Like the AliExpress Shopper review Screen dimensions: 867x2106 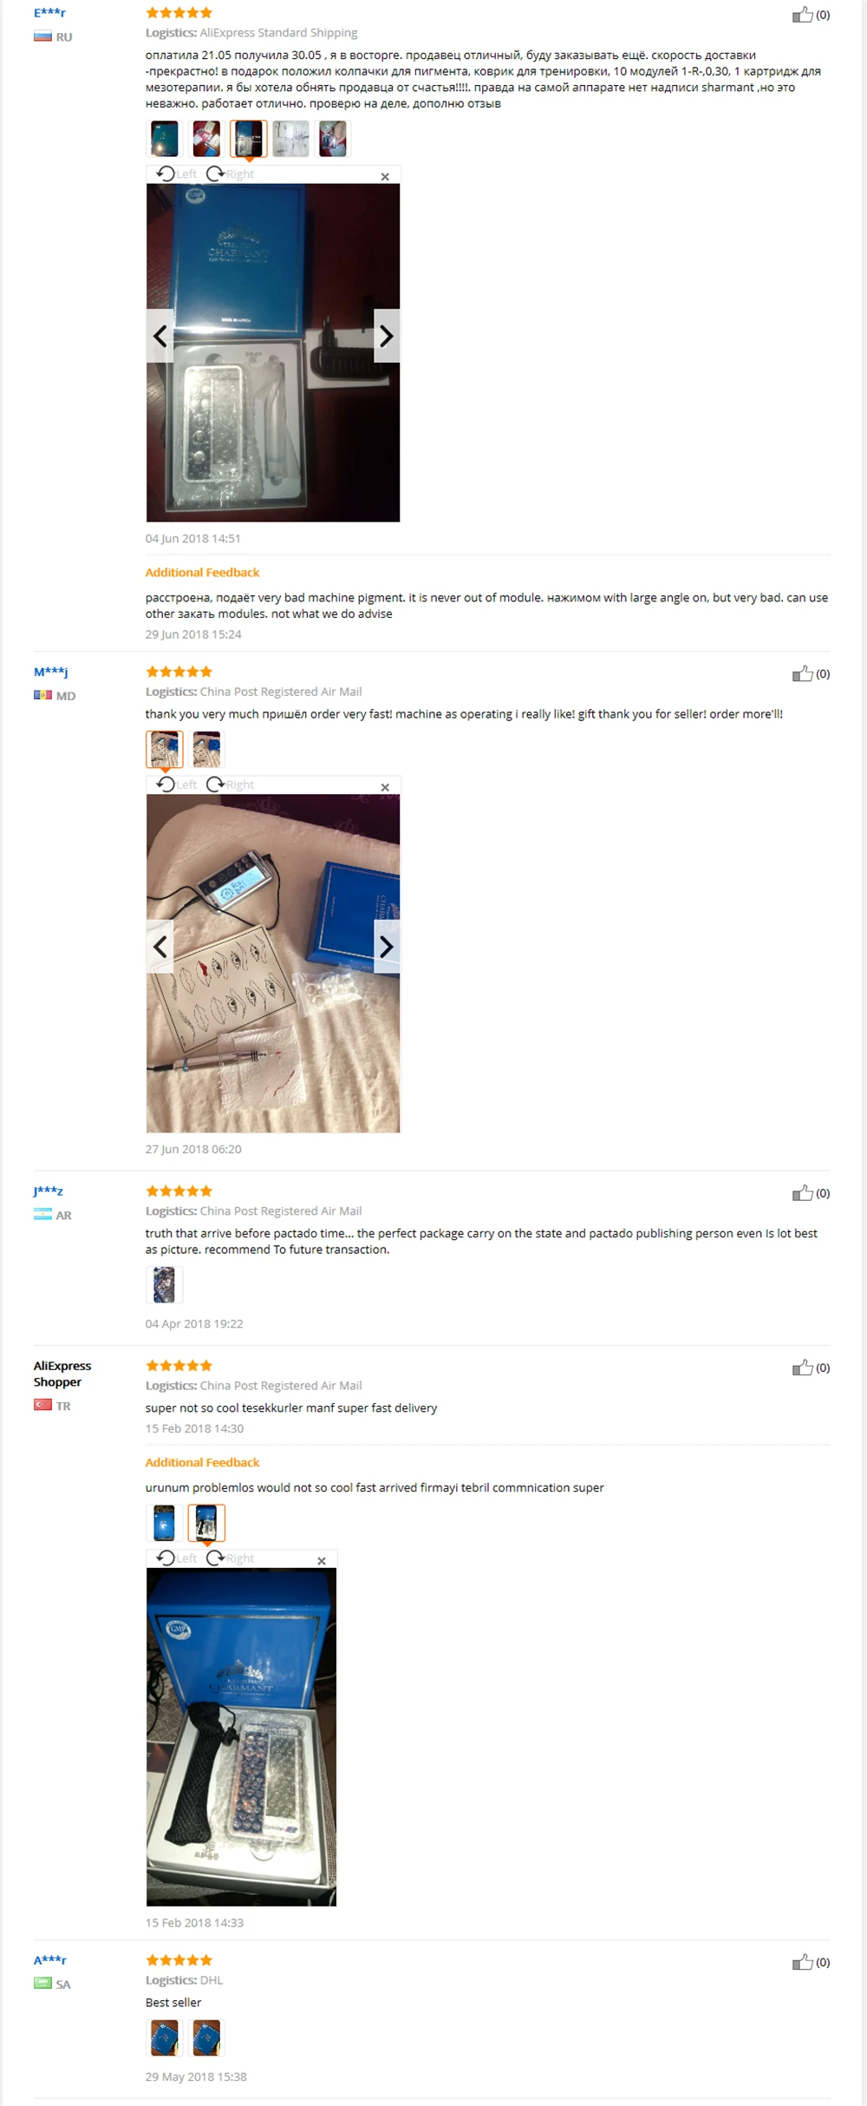pyautogui.click(x=802, y=1368)
